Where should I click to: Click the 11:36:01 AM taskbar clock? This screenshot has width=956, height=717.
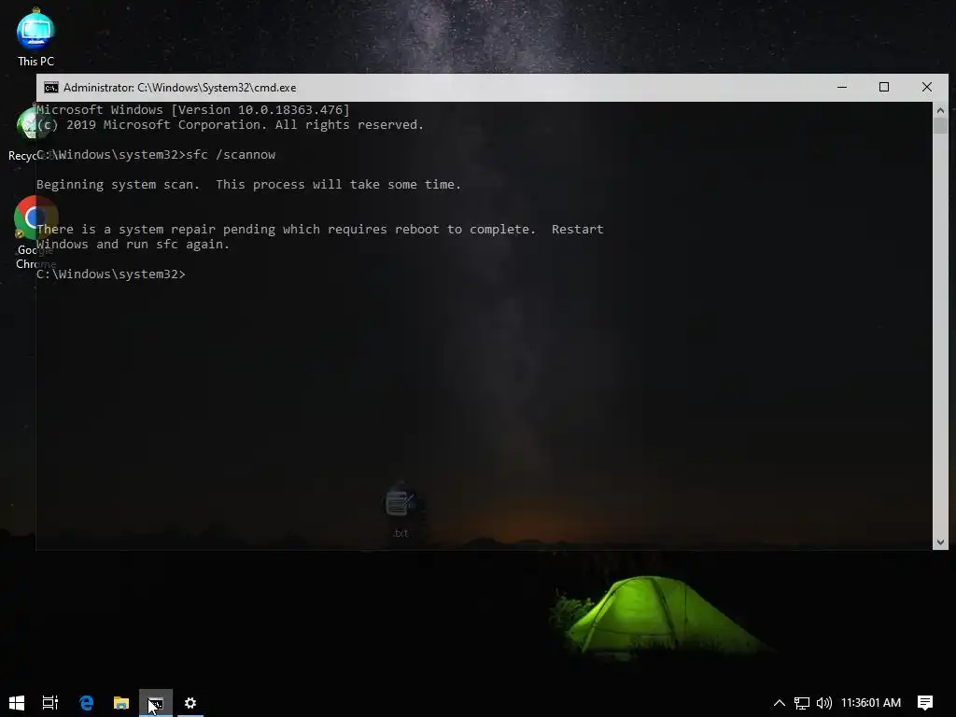tap(871, 703)
